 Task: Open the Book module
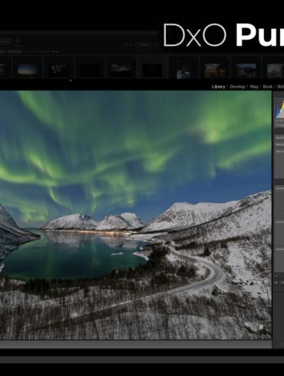click(267, 87)
